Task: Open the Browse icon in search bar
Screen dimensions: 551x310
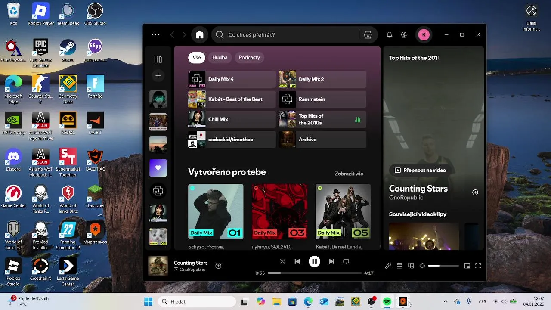Action: (x=368, y=35)
